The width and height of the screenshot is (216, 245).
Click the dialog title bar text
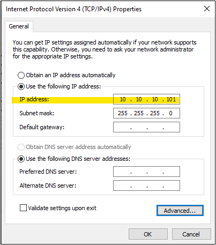tap(73, 9)
